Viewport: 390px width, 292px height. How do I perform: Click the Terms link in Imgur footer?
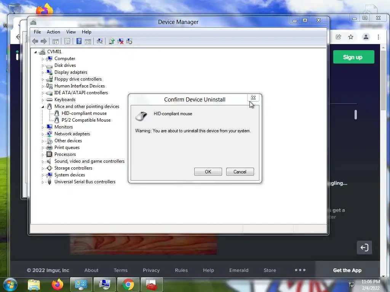coord(121,270)
